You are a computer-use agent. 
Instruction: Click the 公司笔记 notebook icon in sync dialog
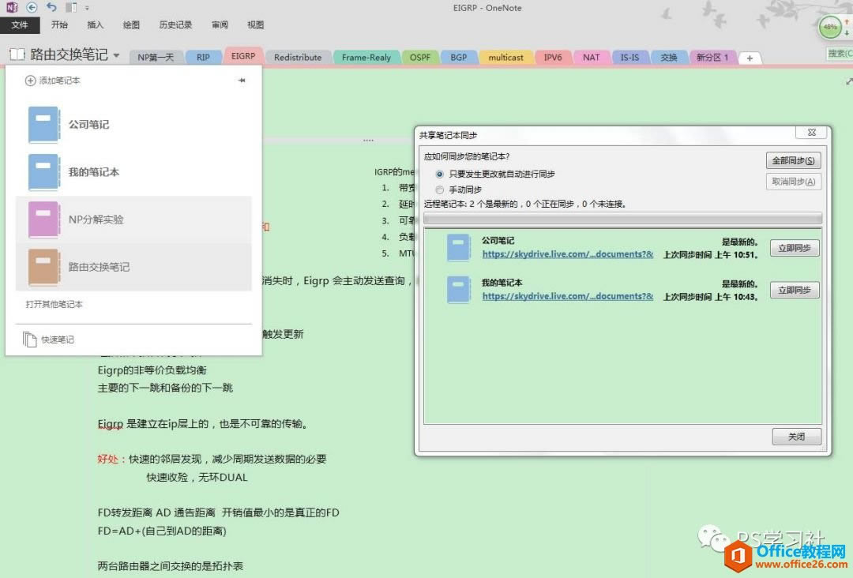coord(458,246)
